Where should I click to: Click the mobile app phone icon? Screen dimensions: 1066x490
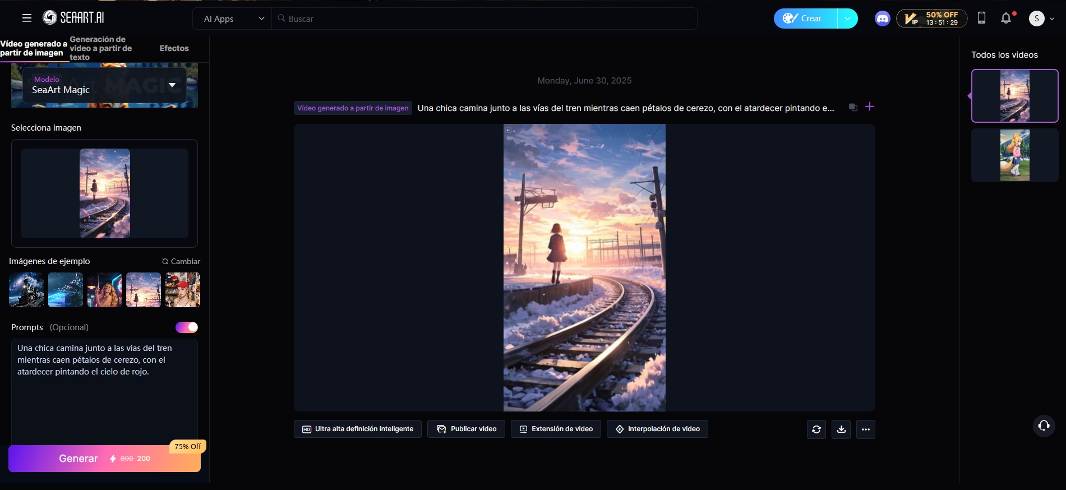click(x=981, y=18)
